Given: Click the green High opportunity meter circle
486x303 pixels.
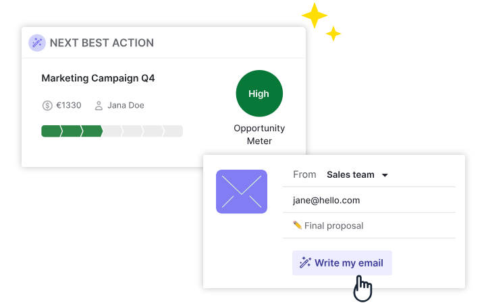Looking at the screenshot, I should pos(259,94).
